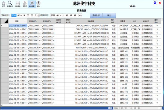Click the 新物料唯一码 column header
Image resolution: width=164 pixels, height=110 pixels.
[x=69, y=21]
